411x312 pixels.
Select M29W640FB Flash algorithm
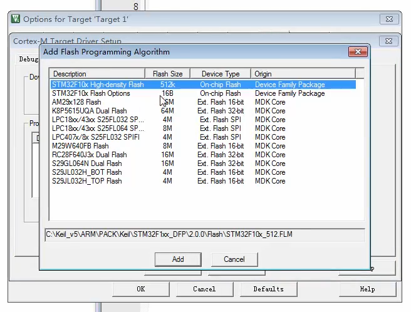[203, 146]
